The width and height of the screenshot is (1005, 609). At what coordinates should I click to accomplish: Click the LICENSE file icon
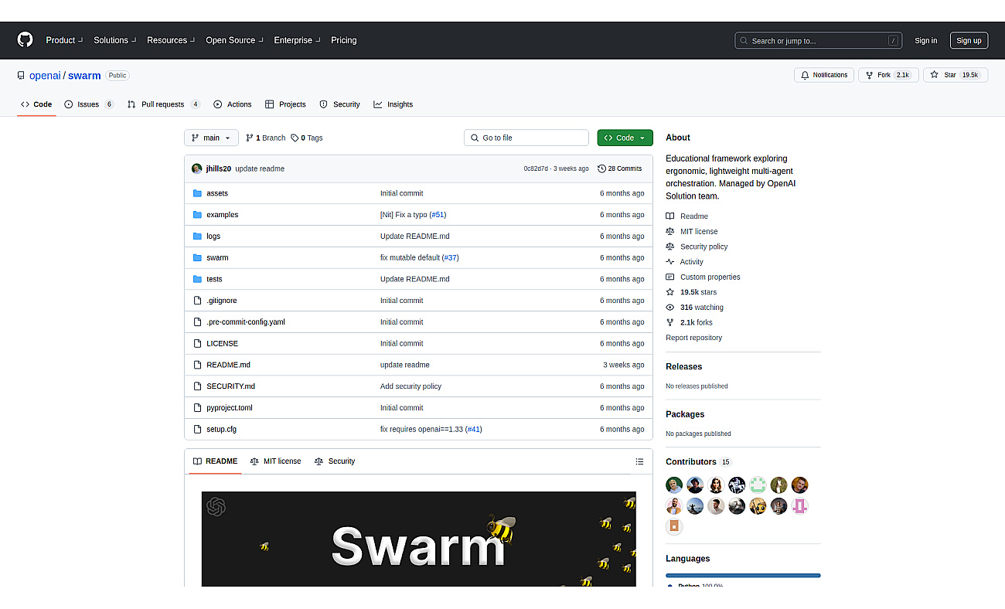(x=197, y=343)
